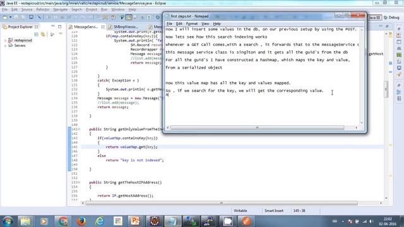This screenshot has width=404, height=227.
Task: Switch to the Java EE perspective
Action: (374, 18)
